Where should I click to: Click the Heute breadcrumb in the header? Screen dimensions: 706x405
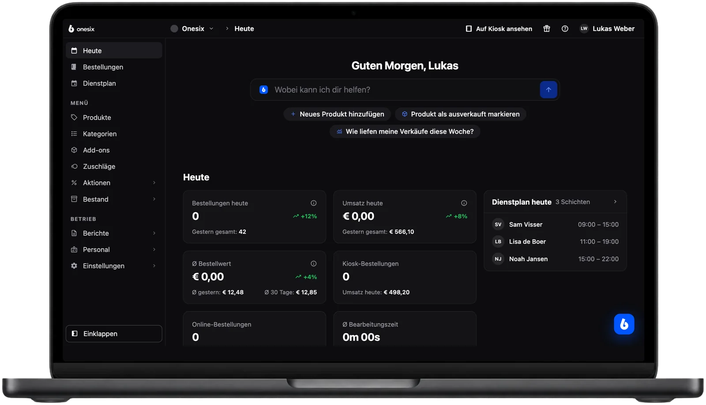click(244, 29)
